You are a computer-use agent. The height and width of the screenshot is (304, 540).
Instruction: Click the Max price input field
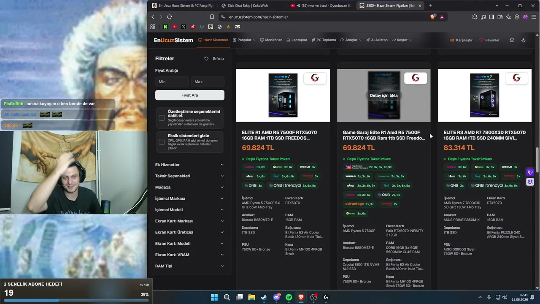(x=208, y=81)
